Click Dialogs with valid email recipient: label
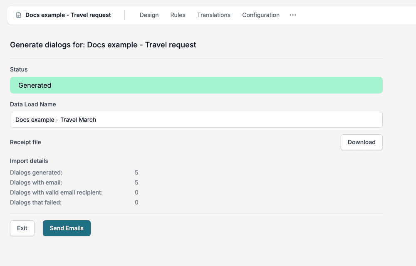The image size is (416, 266). [x=56, y=192]
